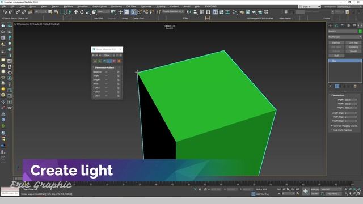Click the Mirror tool icon
This screenshot has height=204, width=363.
189,12
